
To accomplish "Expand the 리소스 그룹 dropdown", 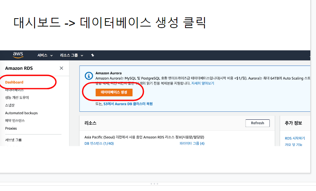I will tap(72, 55).
